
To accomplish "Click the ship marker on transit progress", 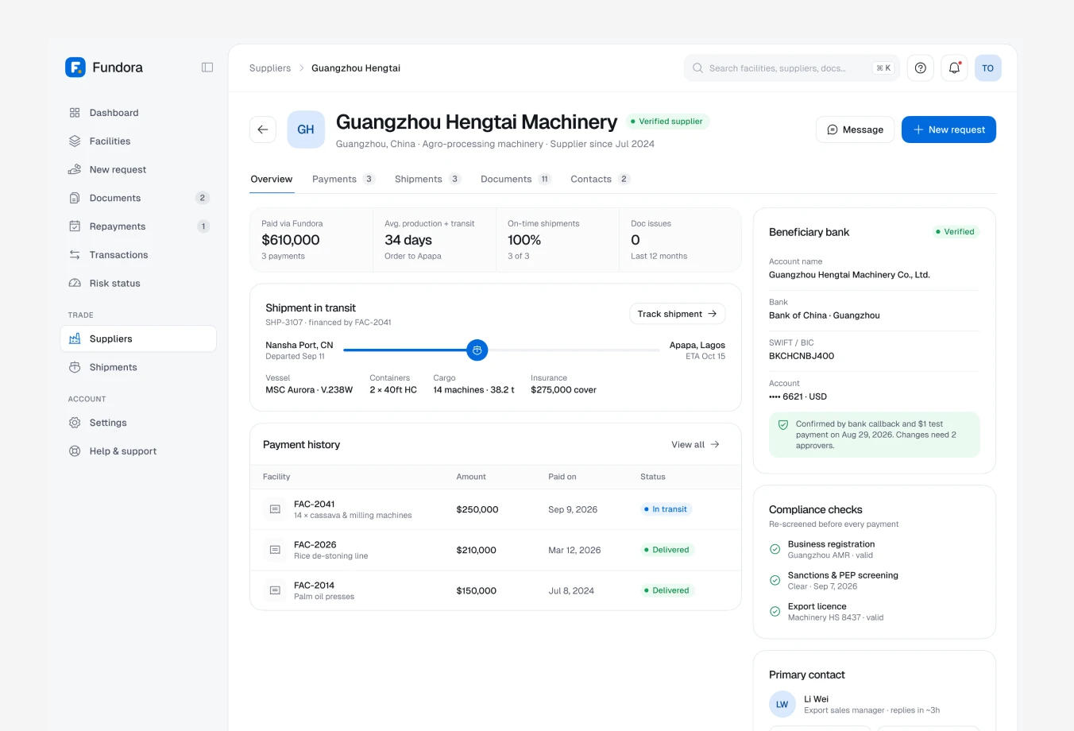I will [x=477, y=350].
